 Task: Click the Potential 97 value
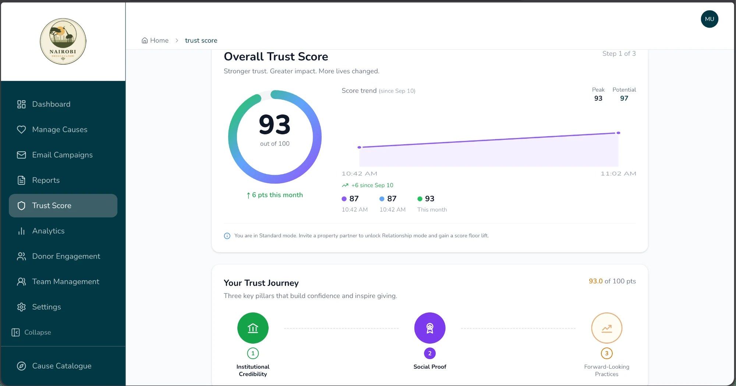coord(624,98)
